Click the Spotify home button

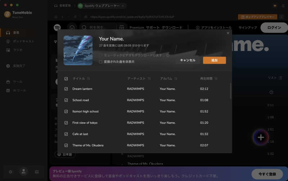click(x=72, y=28)
